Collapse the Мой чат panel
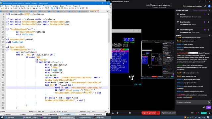 (210, 35)
